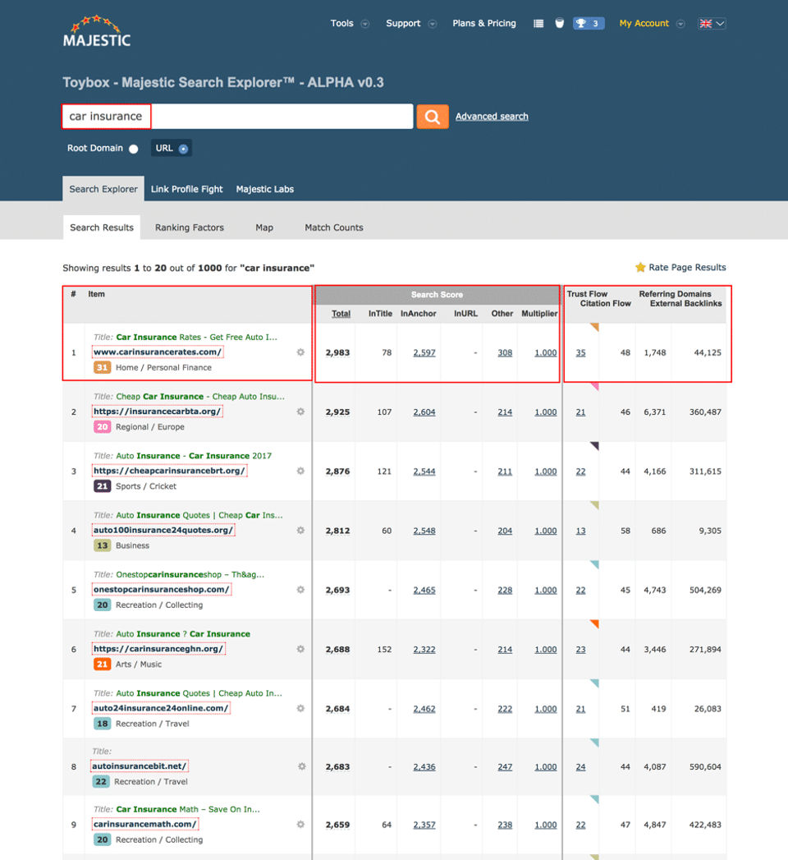The width and height of the screenshot is (788, 860).
Task: Select the Root Domain radio option
Action: (133, 149)
